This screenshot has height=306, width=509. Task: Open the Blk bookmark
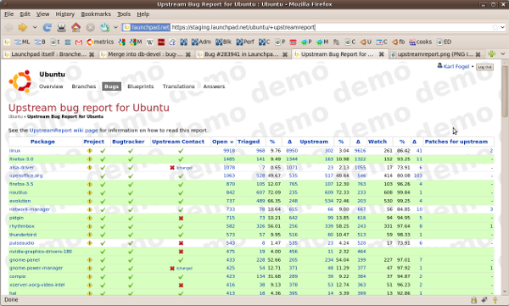[224, 42]
